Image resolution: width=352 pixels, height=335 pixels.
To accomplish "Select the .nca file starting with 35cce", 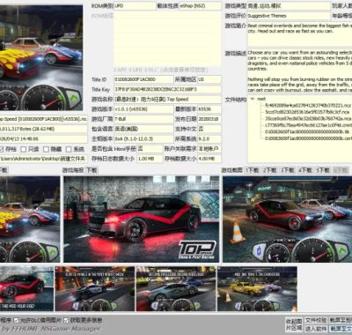I will point(308,118).
